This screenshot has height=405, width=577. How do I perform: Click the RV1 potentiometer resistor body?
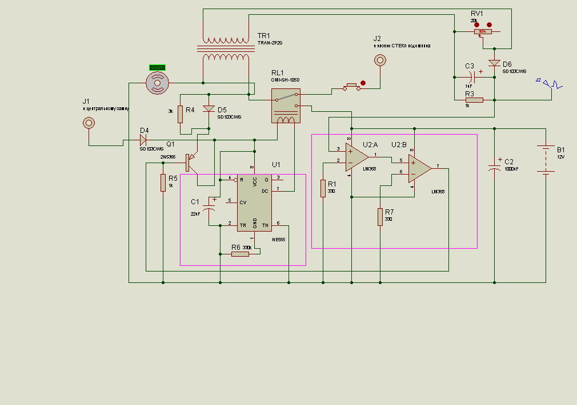[483, 32]
